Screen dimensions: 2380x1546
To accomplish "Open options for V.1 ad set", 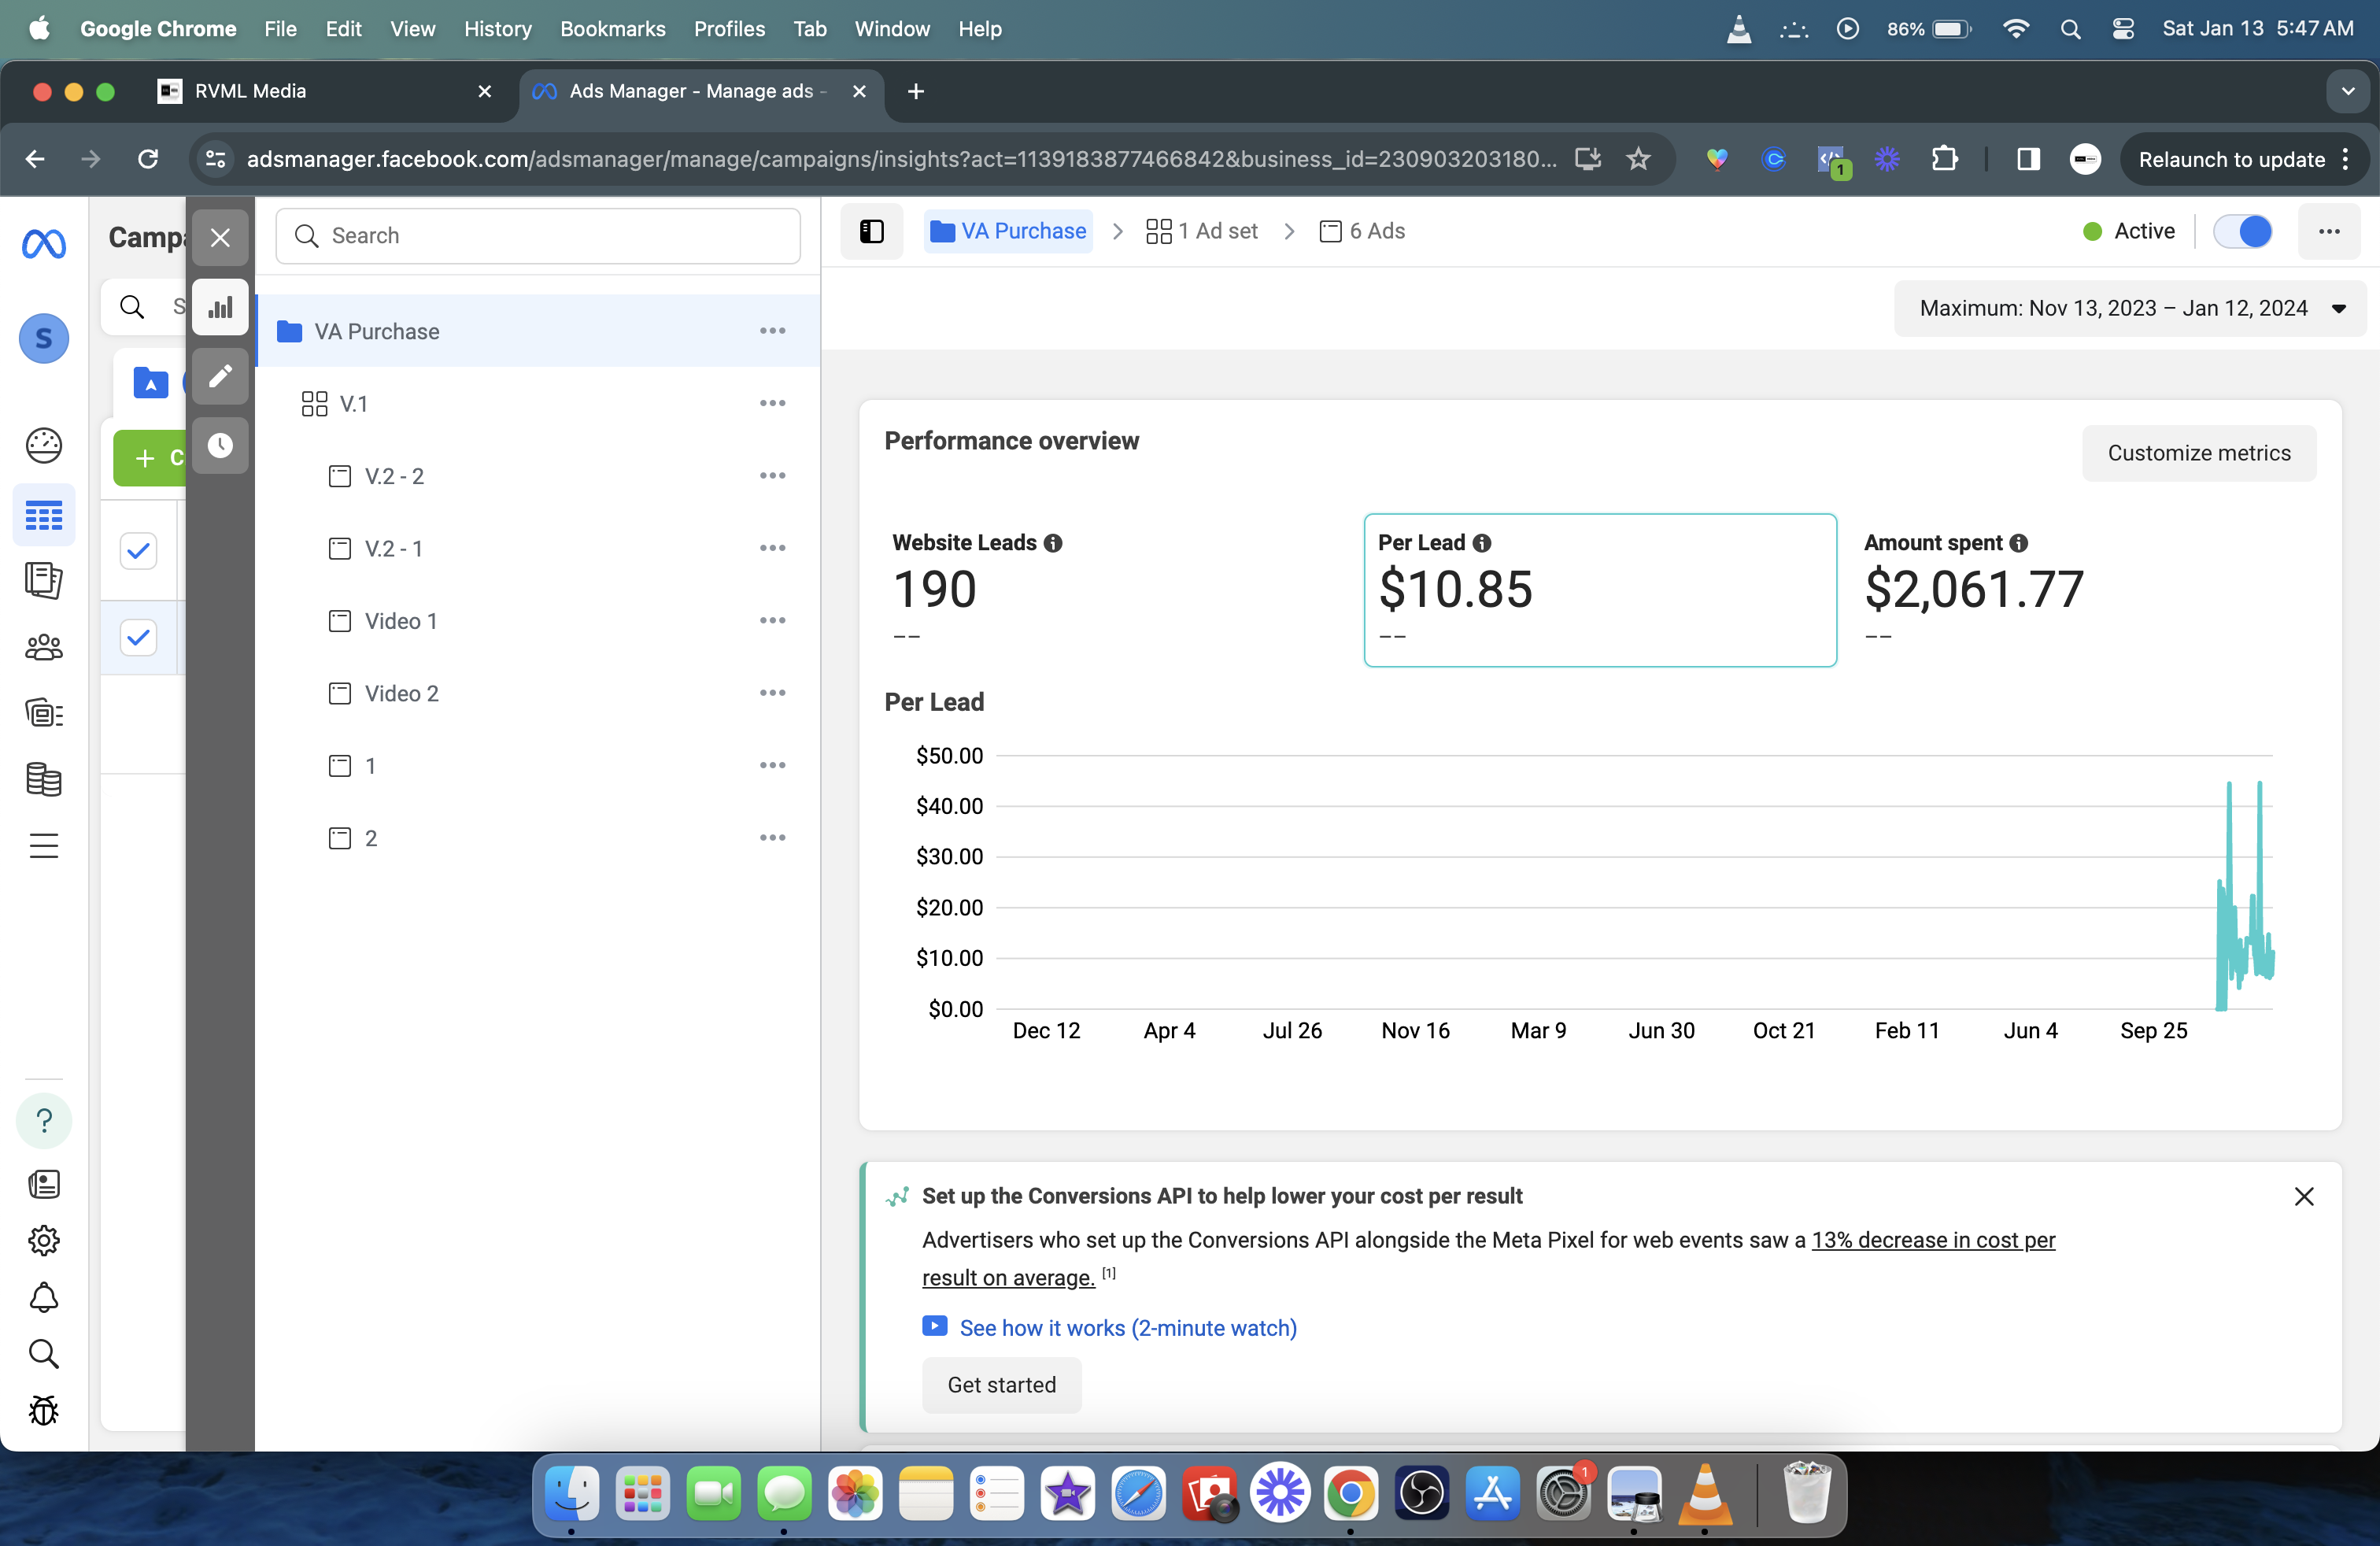I will (x=772, y=403).
